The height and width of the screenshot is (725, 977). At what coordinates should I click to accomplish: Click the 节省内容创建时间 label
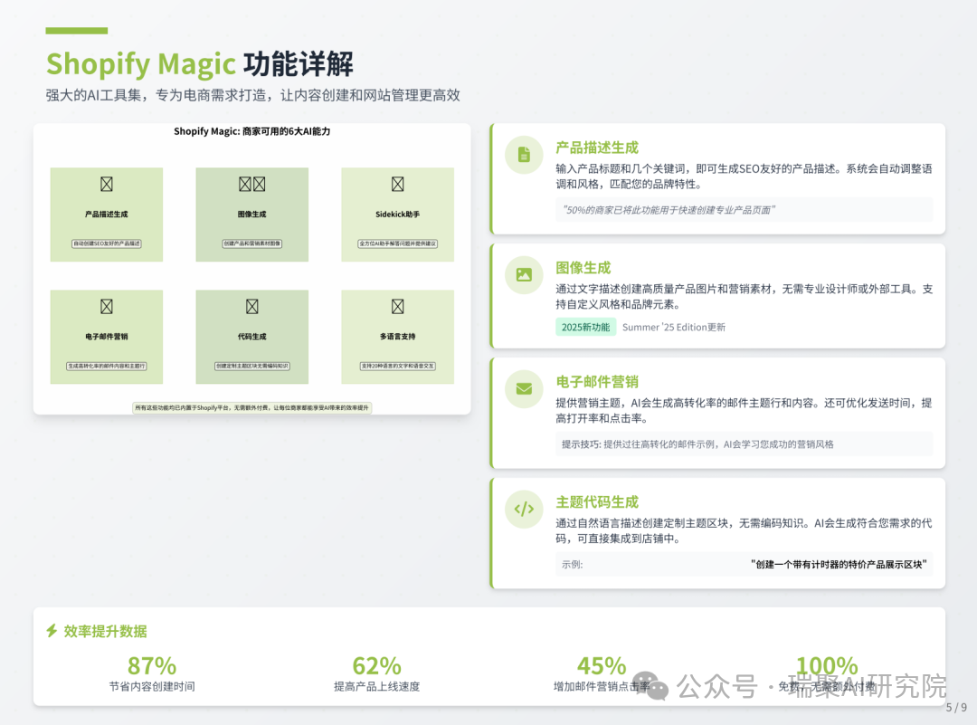click(x=152, y=686)
